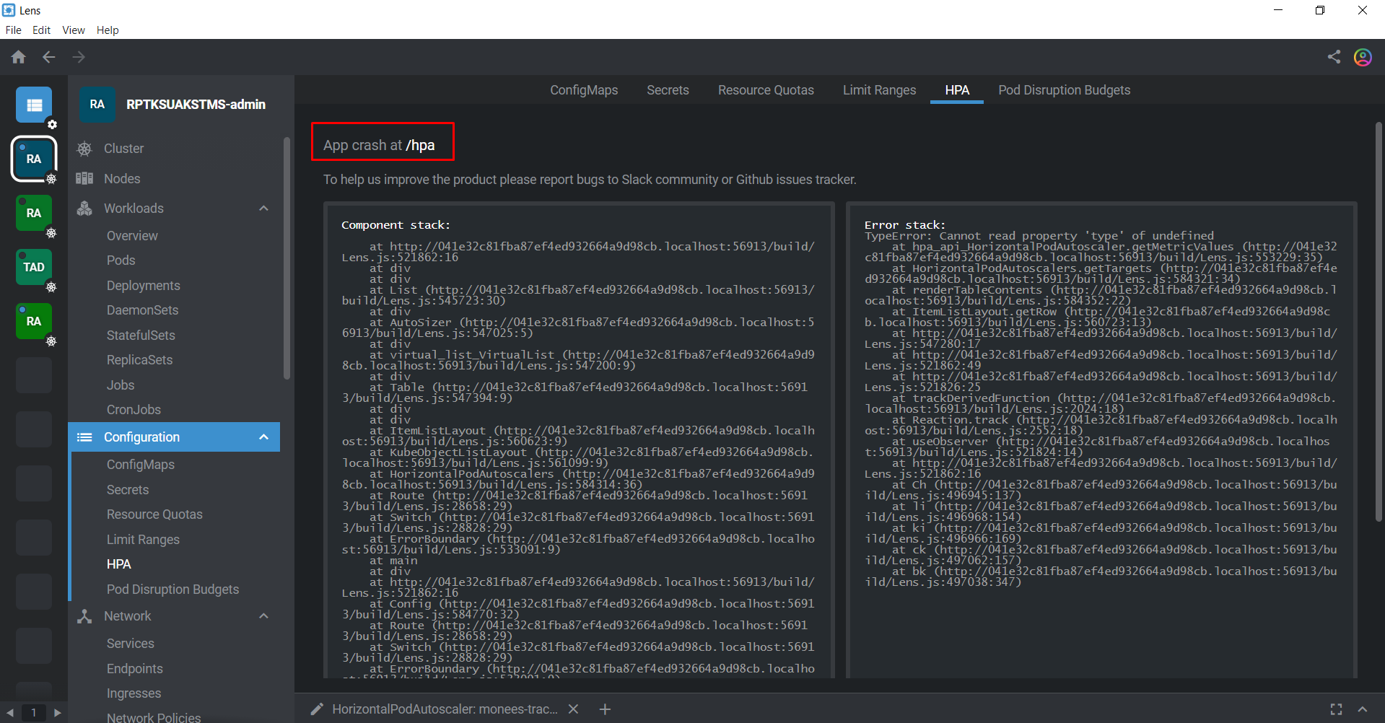Open the pencil edit icon in bottom dock
This screenshot has width=1385, height=723.
(315, 709)
